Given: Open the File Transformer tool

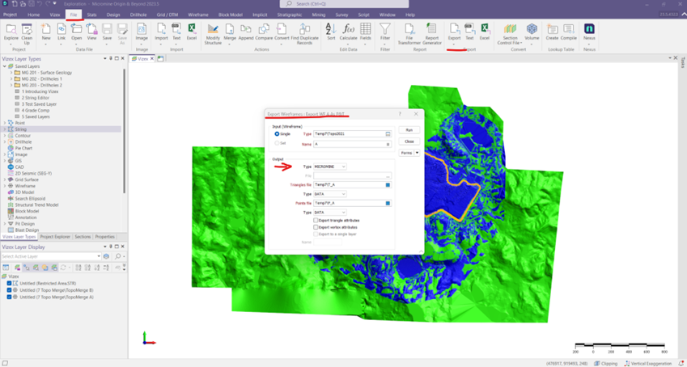Looking at the screenshot, I should (409, 30).
